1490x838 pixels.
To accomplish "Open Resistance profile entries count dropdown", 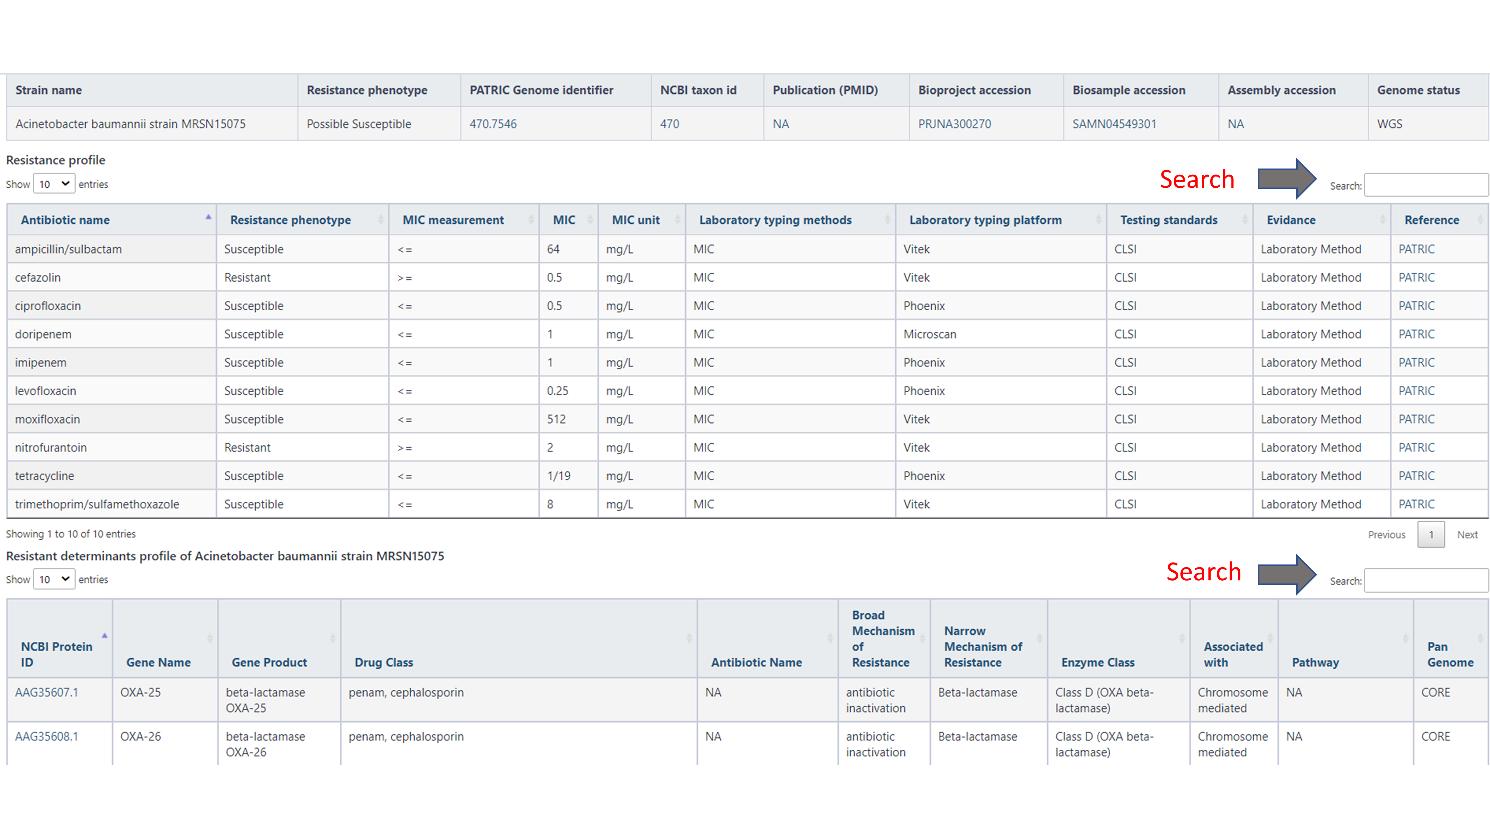I will click(x=54, y=184).
